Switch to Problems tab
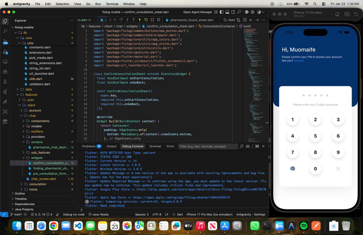 [92, 146]
